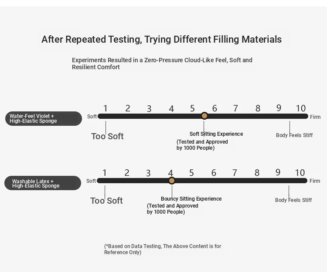Click the Soft Sitting Experience caption
Image resolution: width=327 pixels, height=272 pixels.
pos(216,134)
